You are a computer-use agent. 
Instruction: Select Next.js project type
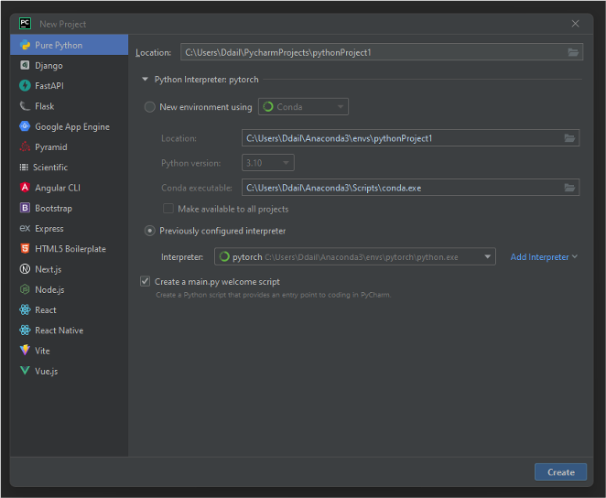coord(70,269)
